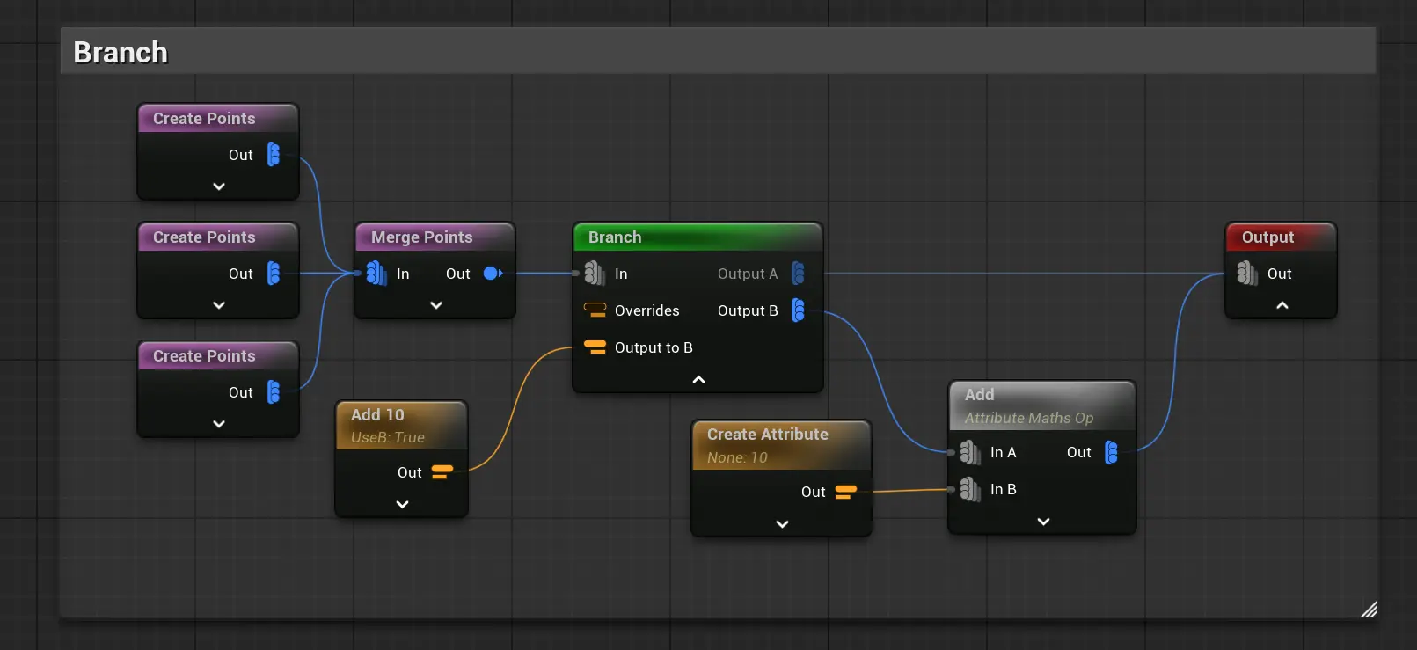The width and height of the screenshot is (1417, 650).
Task: Select the Overrides pin on Branch node
Action: point(595,310)
